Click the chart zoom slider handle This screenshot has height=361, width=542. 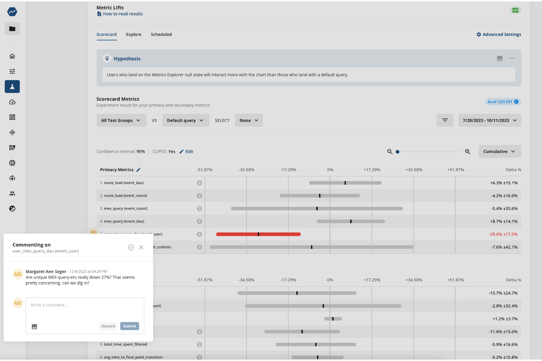tap(398, 151)
